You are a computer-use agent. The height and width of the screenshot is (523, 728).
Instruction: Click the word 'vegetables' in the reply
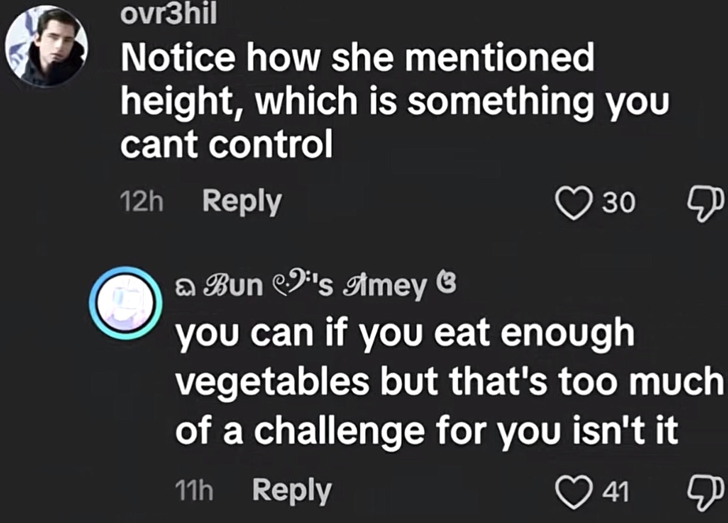(272, 383)
